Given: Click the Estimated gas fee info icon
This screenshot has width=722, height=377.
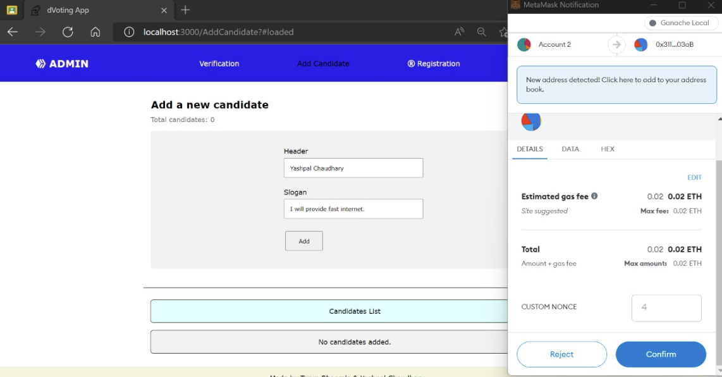Looking at the screenshot, I should pos(594,196).
